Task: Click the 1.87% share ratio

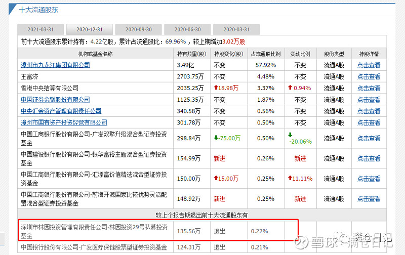Action: 266,100
